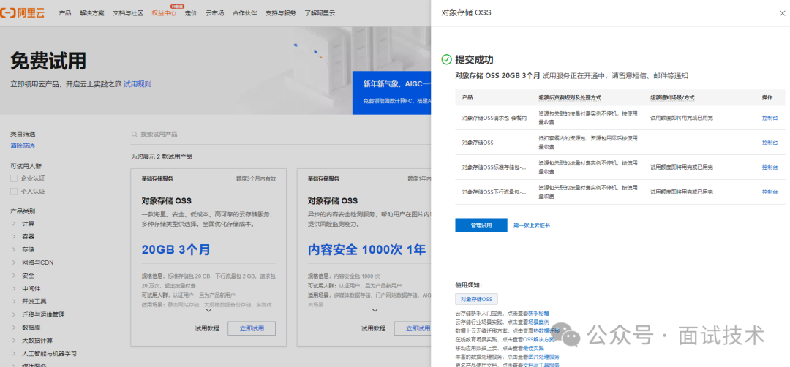Click the 为您展示 2 款试用产品 text
The width and height of the screenshot is (790, 367).
tap(161, 156)
